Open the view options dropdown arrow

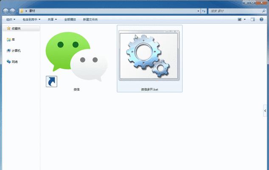pyautogui.click(x=245, y=20)
